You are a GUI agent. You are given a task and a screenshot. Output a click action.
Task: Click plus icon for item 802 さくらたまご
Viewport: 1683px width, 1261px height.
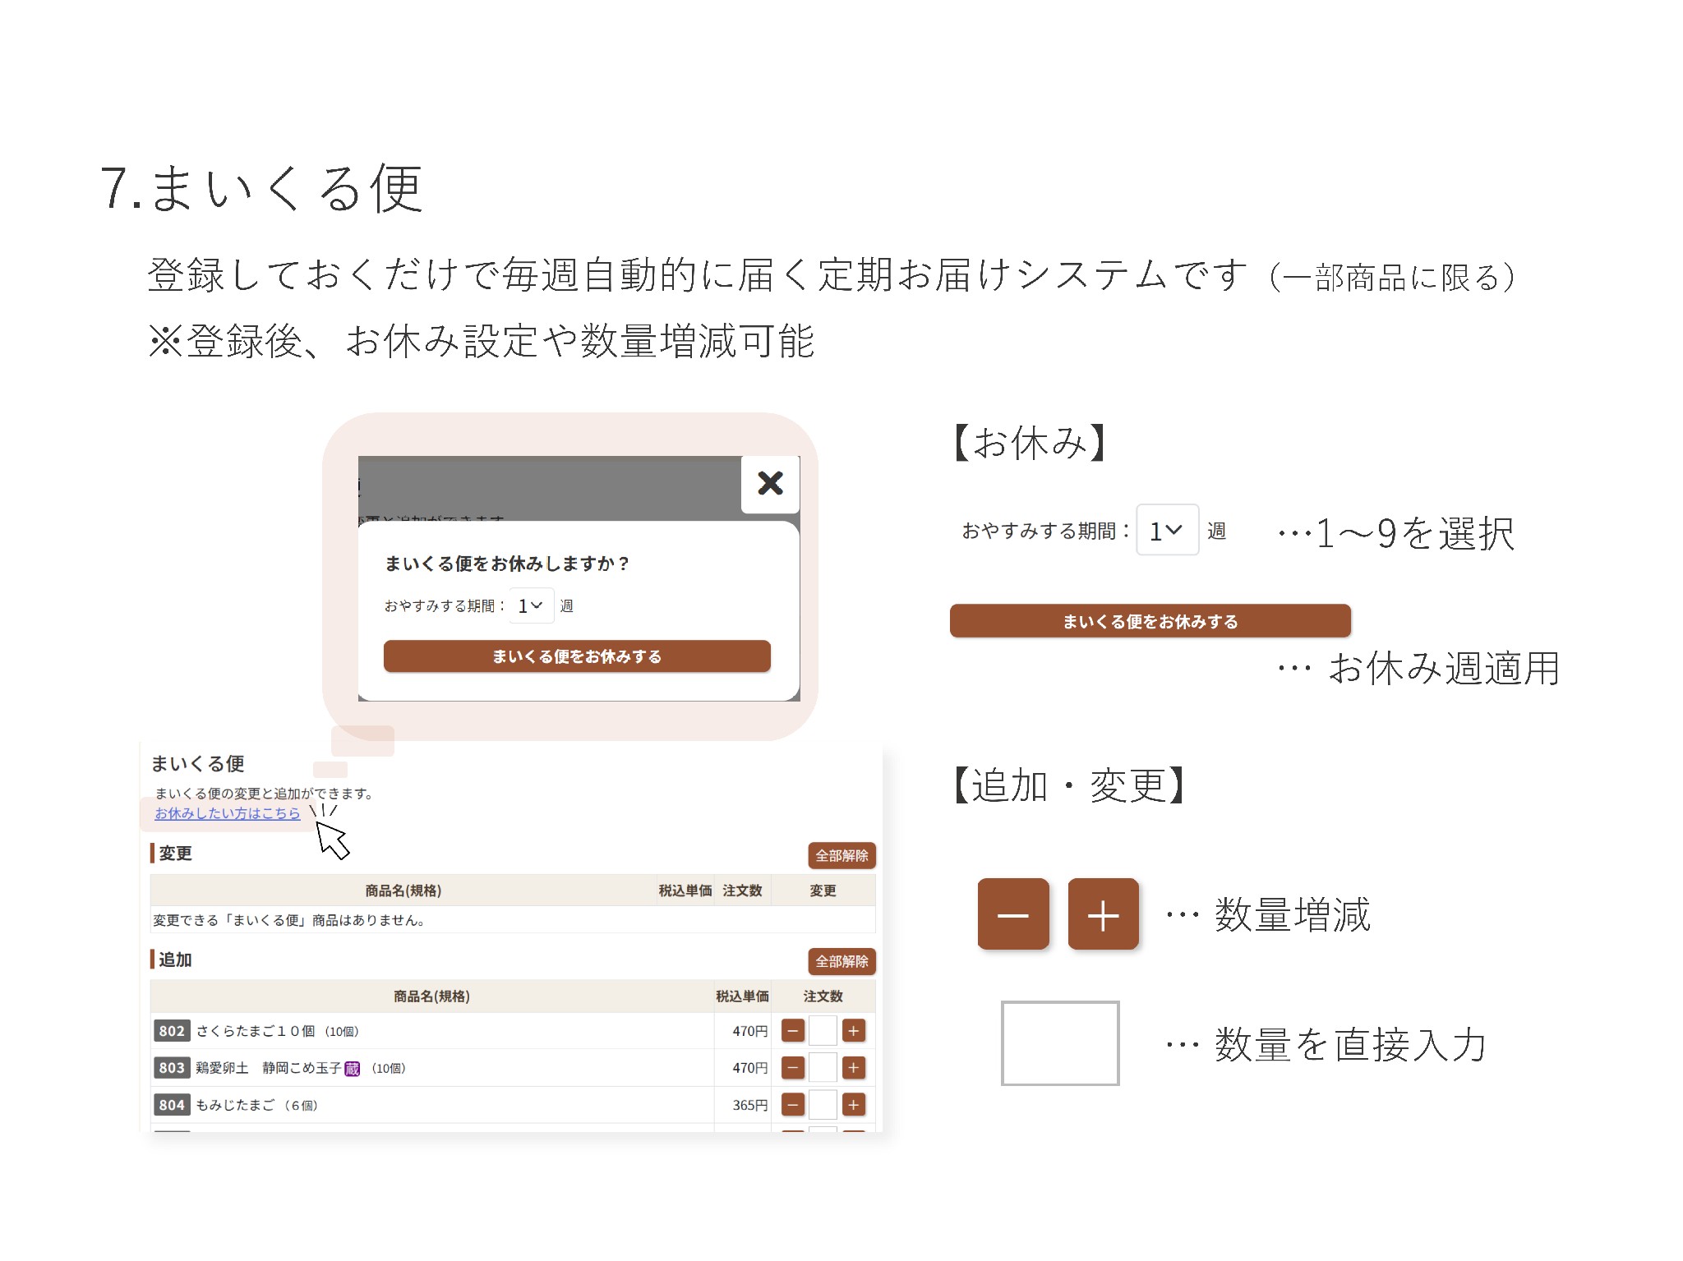pos(854,1030)
